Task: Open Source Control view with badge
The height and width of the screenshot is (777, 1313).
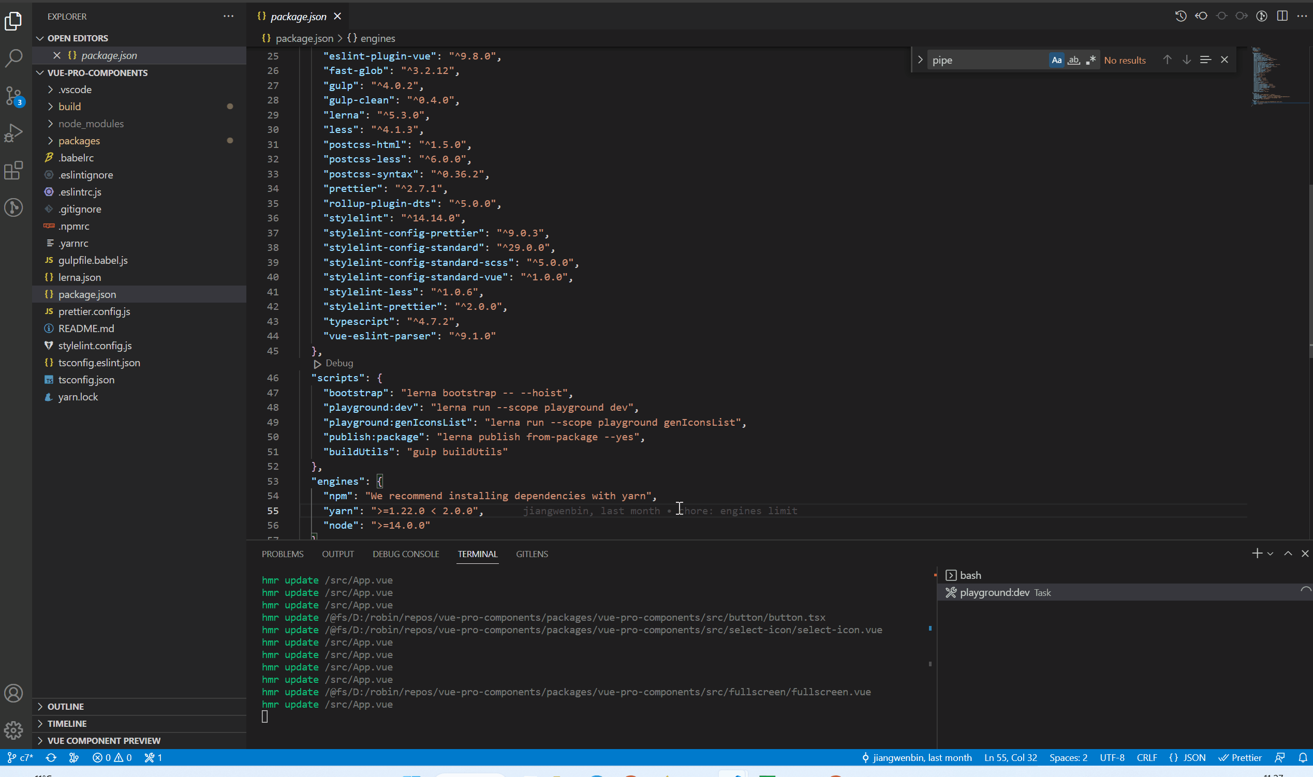Action: (13, 96)
